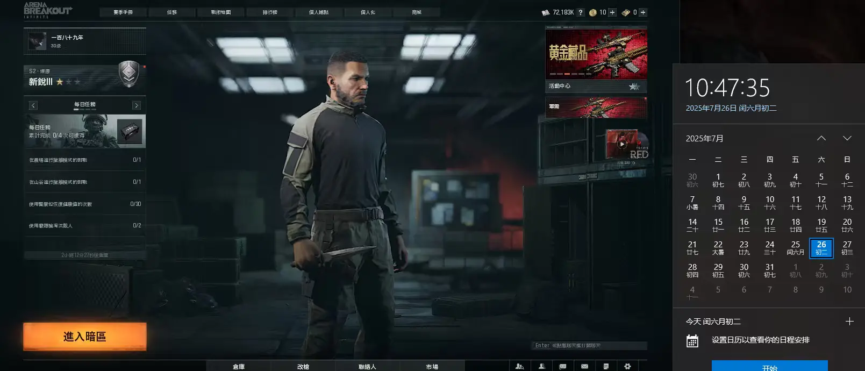Click the gold bond ticket icon
The image size is (865, 371).
coord(626,12)
